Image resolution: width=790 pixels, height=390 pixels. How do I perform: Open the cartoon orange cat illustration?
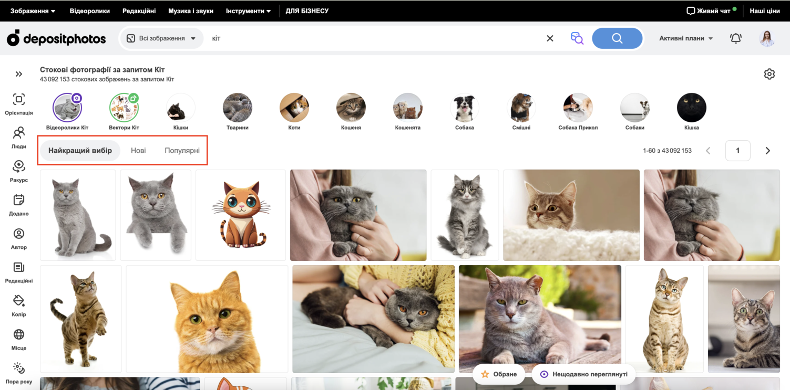pyautogui.click(x=241, y=215)
